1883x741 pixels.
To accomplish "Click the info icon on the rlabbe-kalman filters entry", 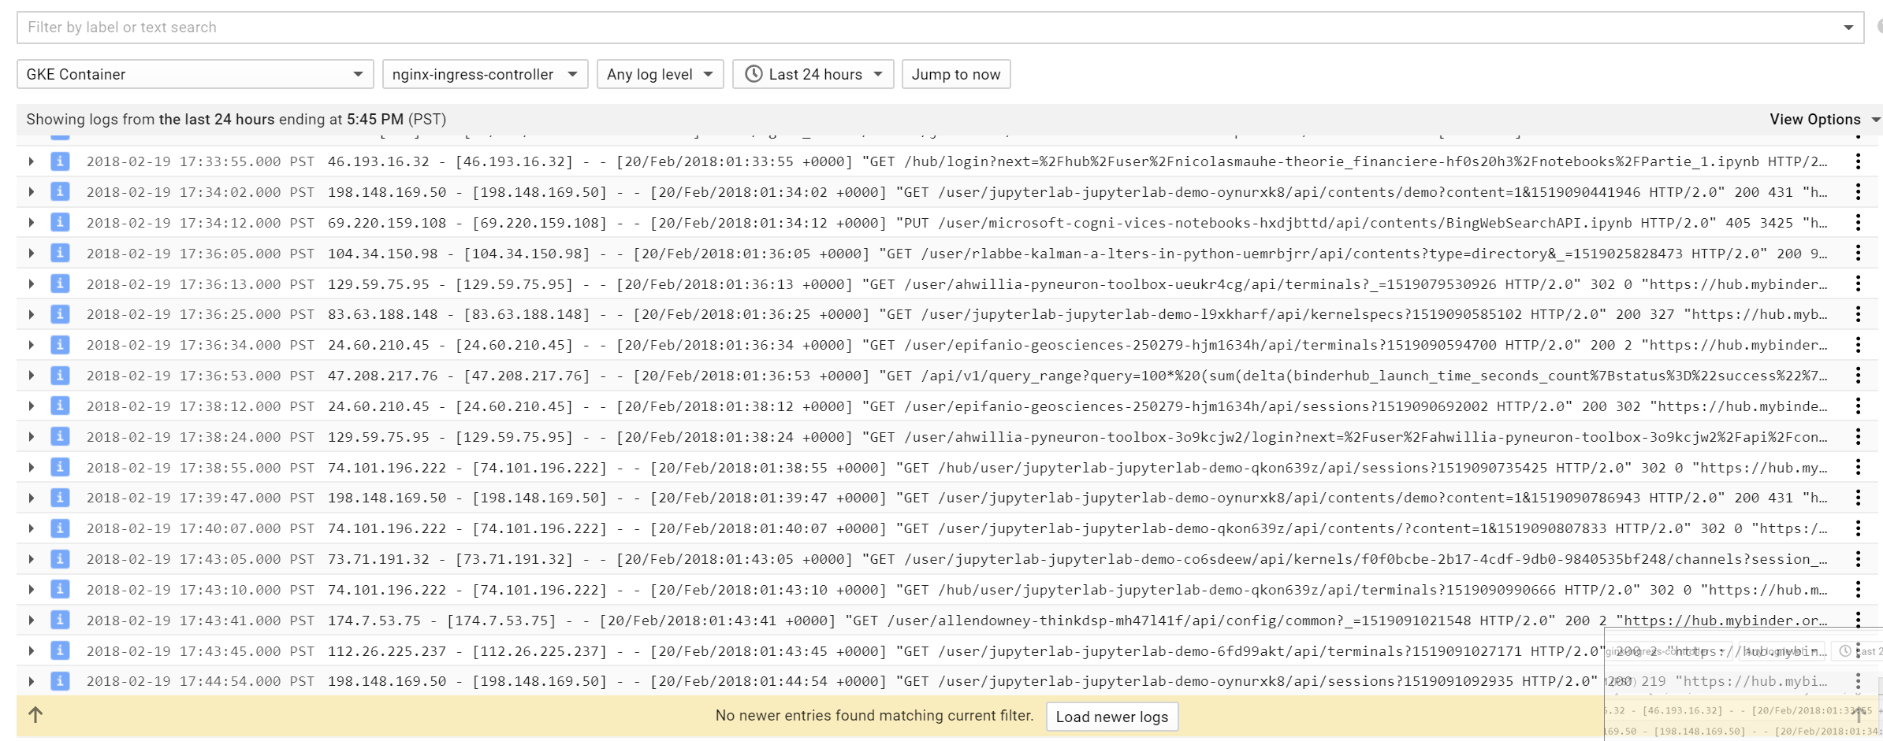I will (59, 253).
